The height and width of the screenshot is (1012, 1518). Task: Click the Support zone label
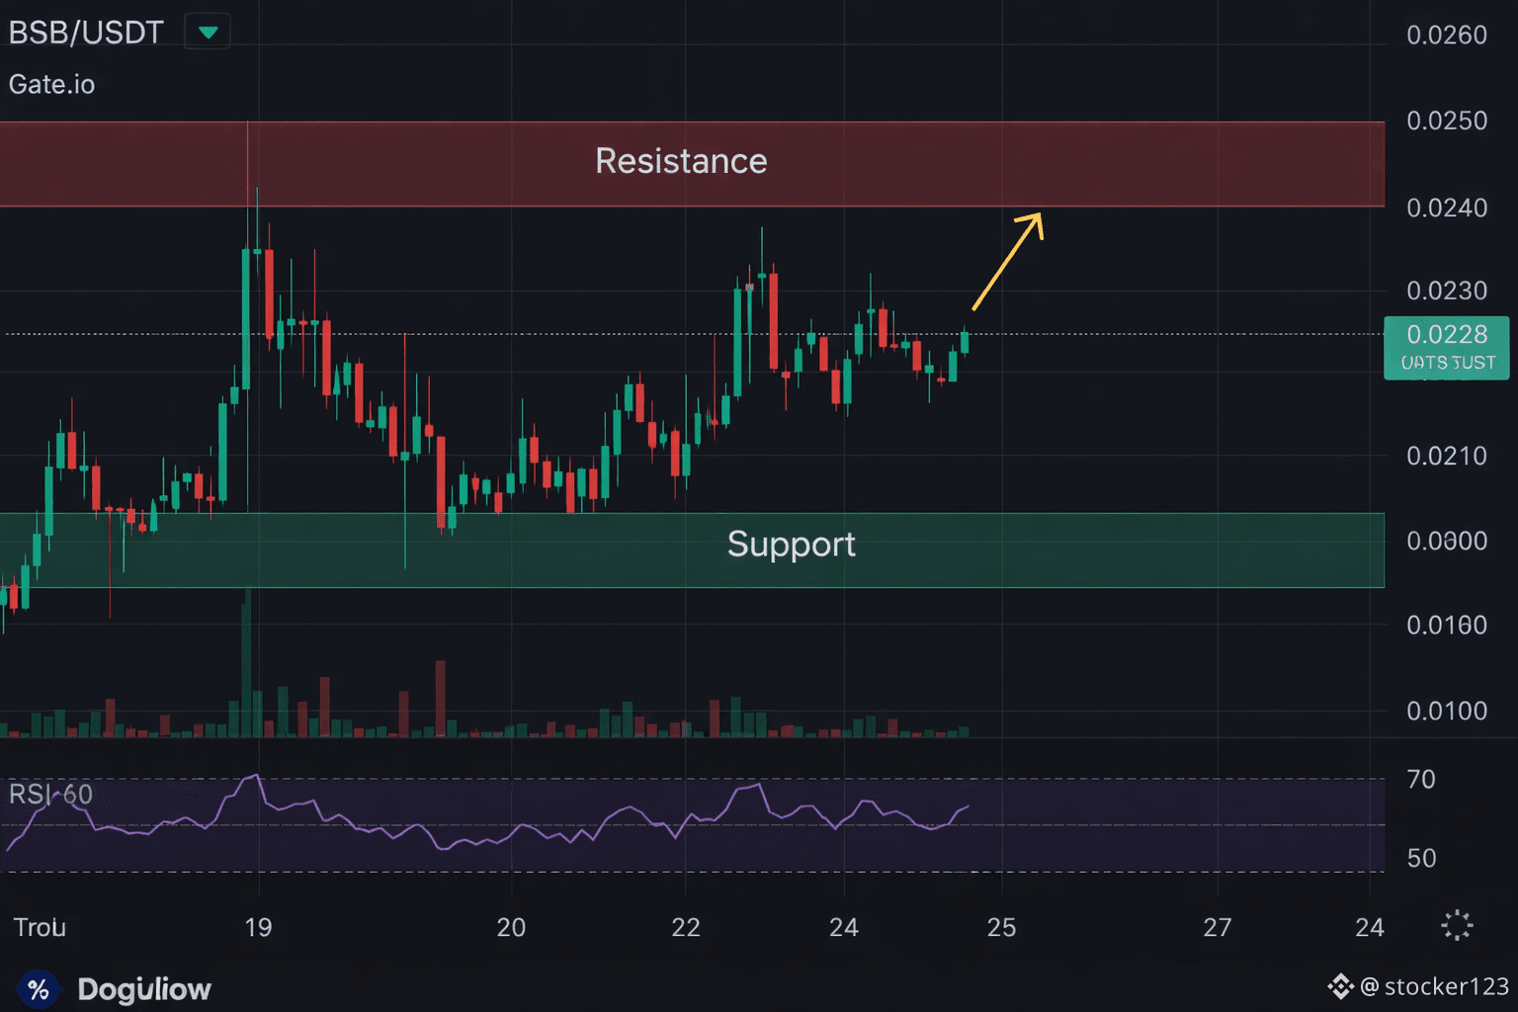pyautogui.click(x=792, y=545)
